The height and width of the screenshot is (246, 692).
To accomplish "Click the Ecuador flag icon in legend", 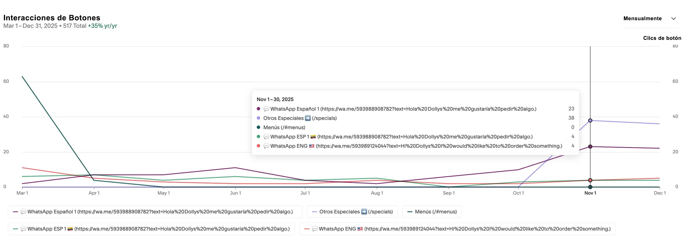I will coord(70,229).
